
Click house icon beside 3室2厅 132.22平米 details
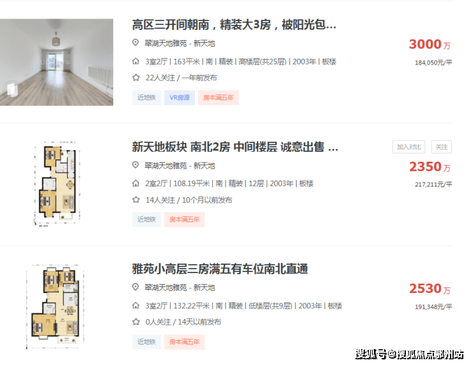click(136, 306)
